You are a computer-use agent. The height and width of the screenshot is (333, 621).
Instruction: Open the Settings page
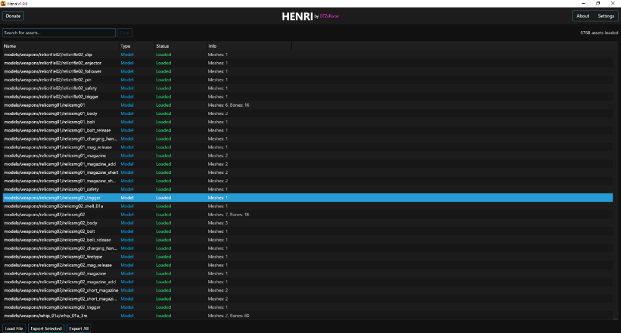(605, 16)
